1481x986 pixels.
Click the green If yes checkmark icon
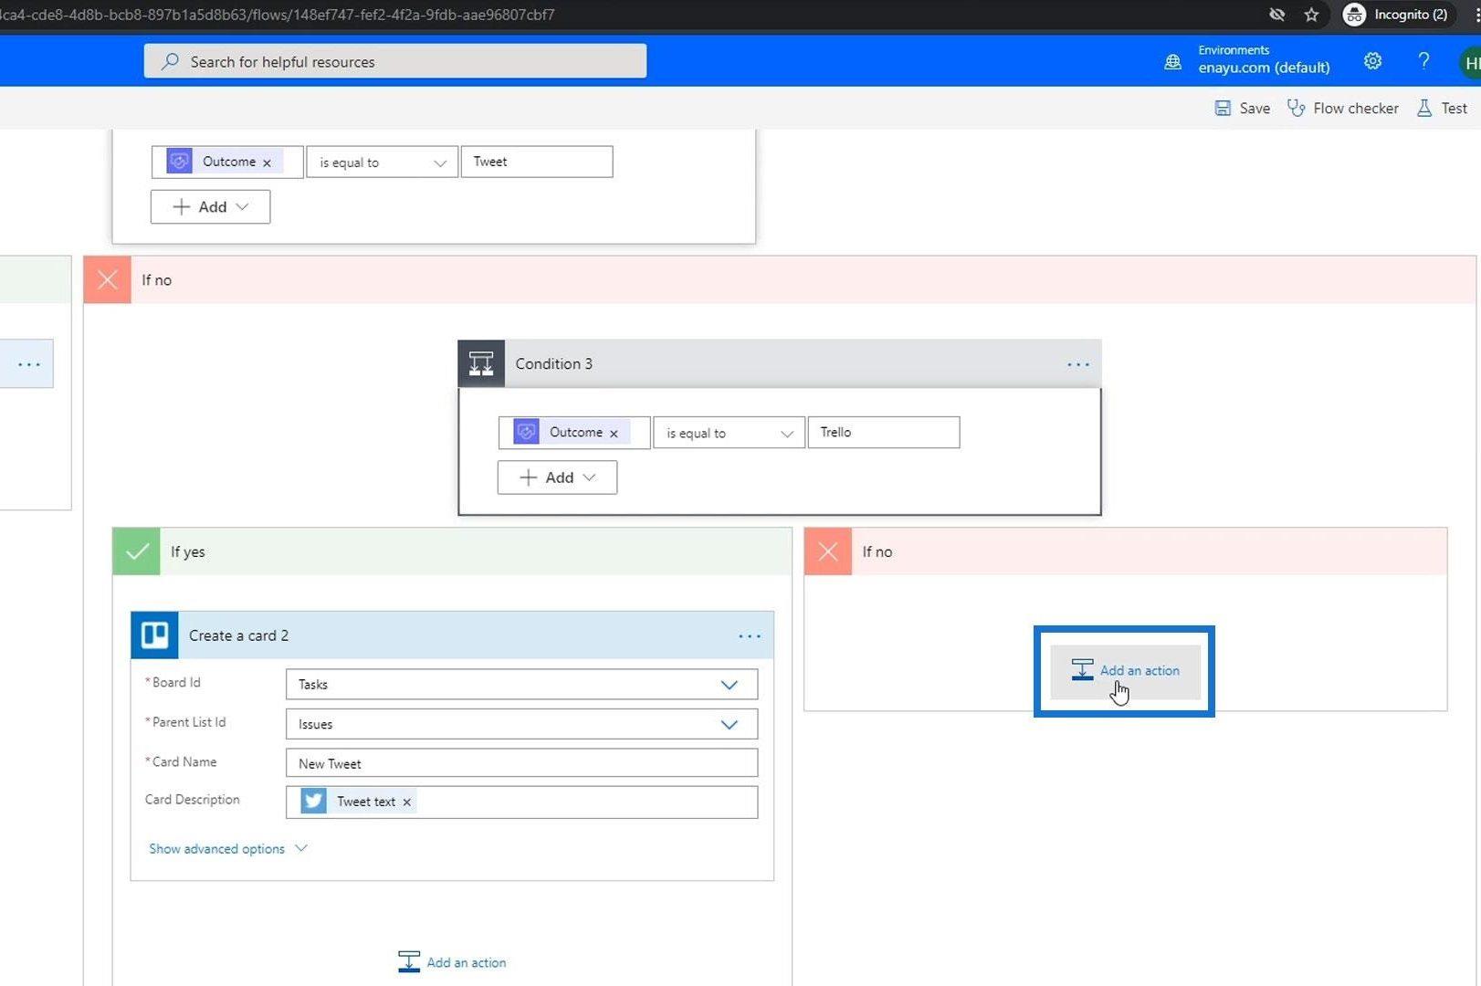[x=137, y=551]
